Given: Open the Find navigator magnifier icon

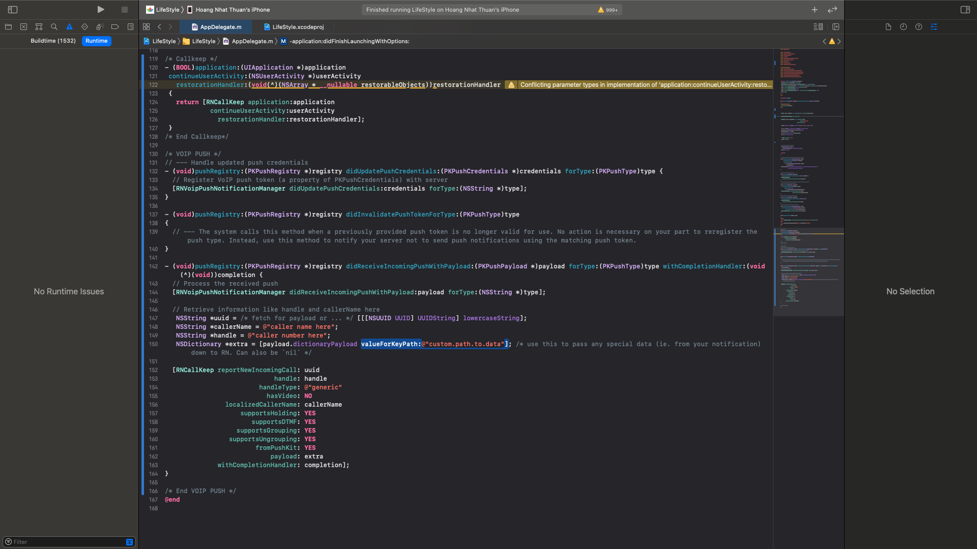Looking at the screenshot, I should click(x=54, y=27).
